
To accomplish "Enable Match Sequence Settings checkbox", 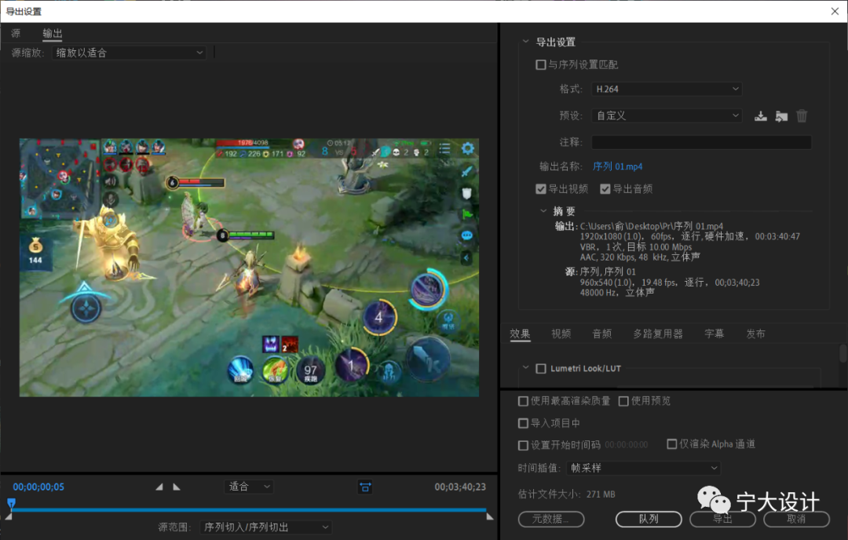I will click(540, 65).
